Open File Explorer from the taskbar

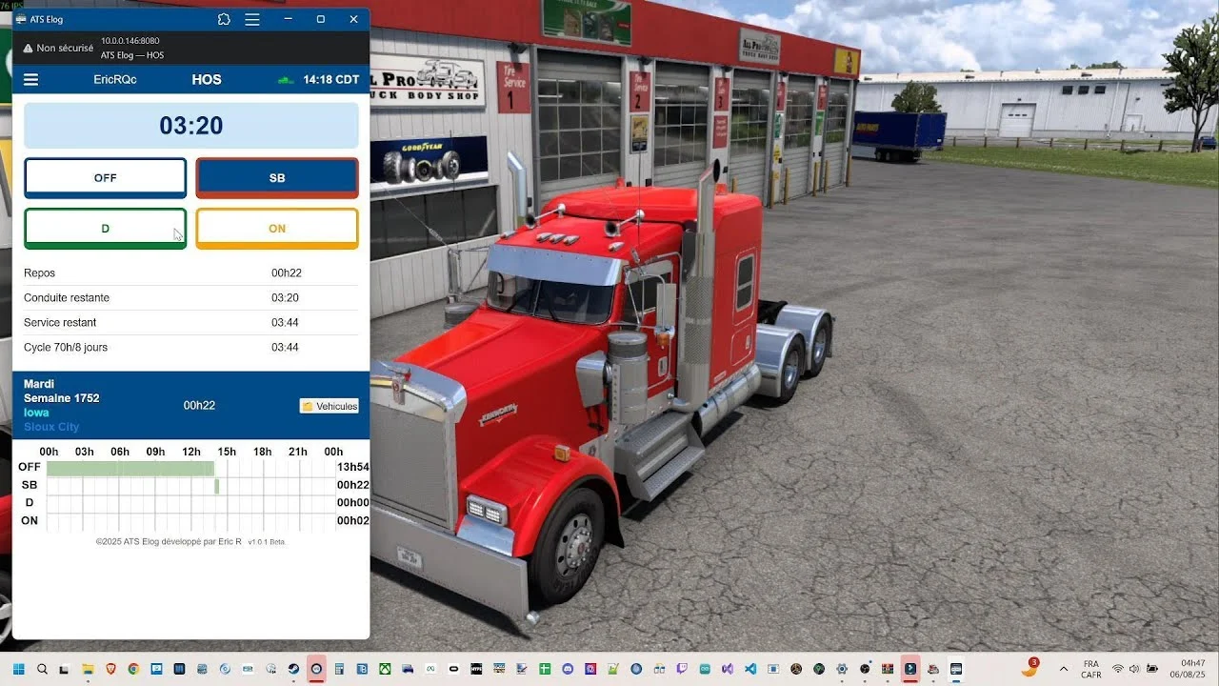click(88, 669)
